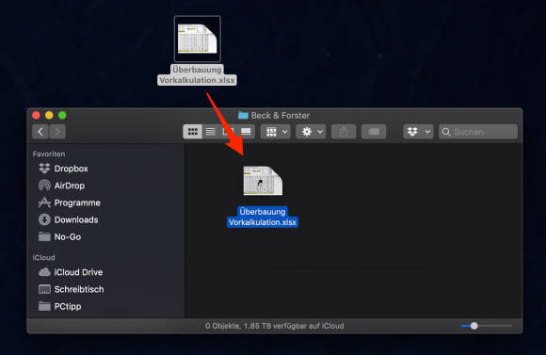Select the PCtipp folder in sidebar

pos(60,306)
